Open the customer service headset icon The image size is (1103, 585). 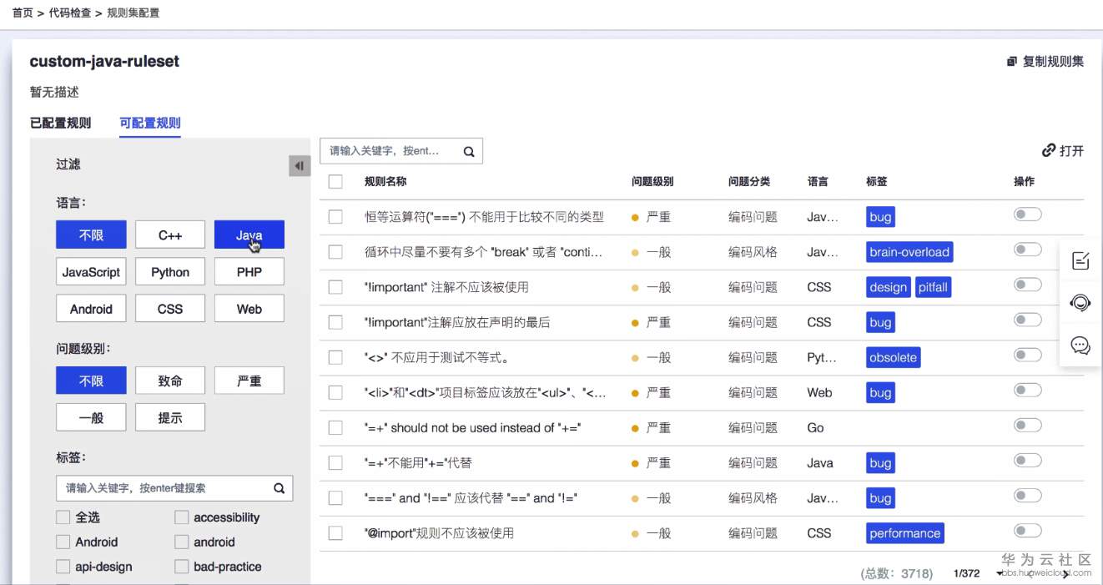coord(1080,303)
